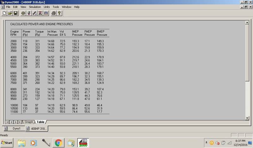The height and width of the screenshot is (148, 253).
Task: Click the Int Man Pressure column header
Action: click(x=52, y=33)
